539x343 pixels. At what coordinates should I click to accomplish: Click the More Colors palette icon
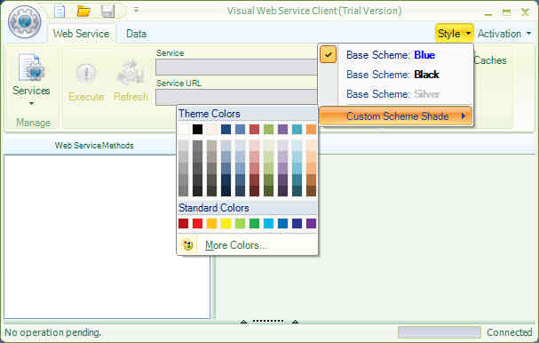187,245
